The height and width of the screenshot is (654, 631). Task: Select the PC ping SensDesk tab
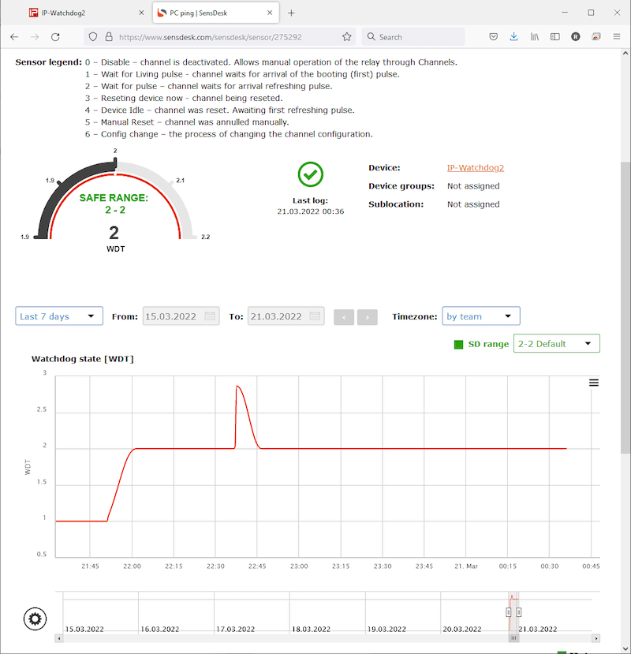pyautogui.click(x=209, y=13)
